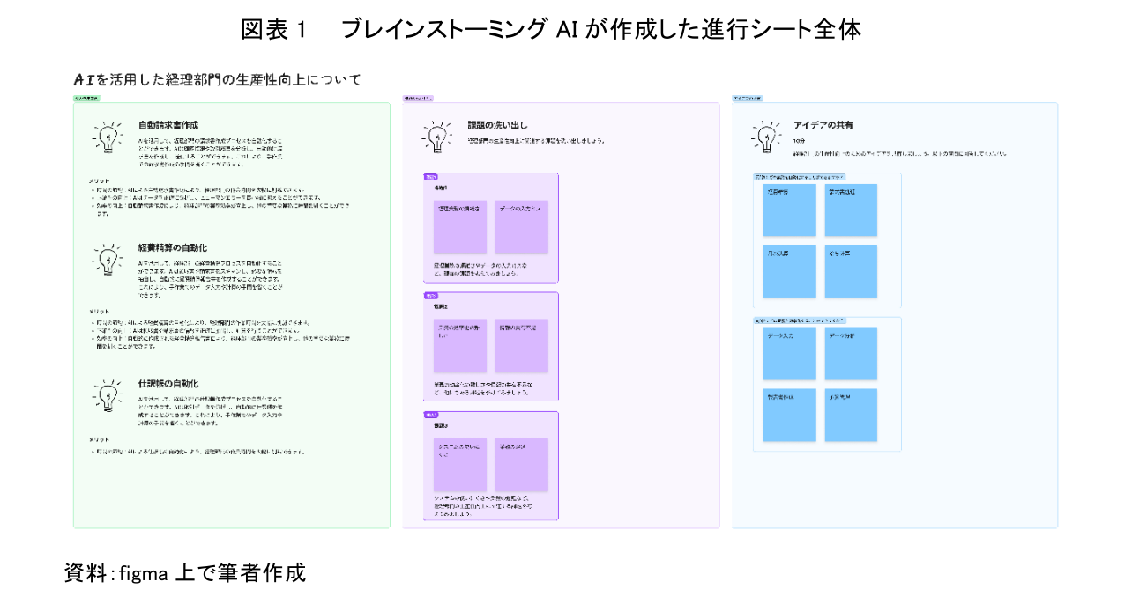This screenshot has height=604, width=1132.
Task: Select the lightbulb icon next to 課題の洗い出し
Action: pos(438,136)
